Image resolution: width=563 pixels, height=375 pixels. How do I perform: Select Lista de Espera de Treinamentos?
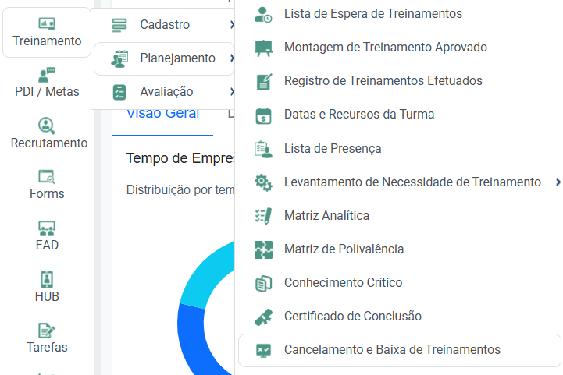click(x=372, y=14)
